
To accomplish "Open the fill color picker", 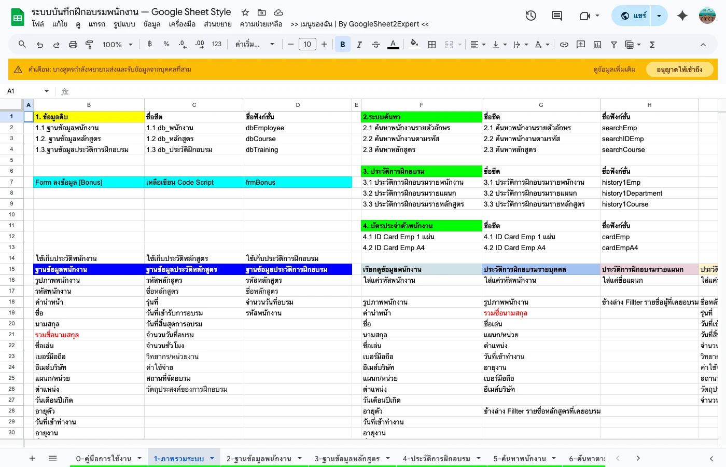I will click(x=414, y=44).
